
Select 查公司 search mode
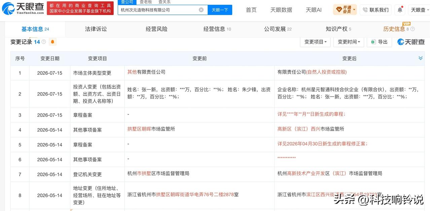127,2
